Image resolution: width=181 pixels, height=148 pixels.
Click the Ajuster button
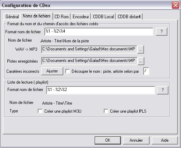[x=52, y=71]
